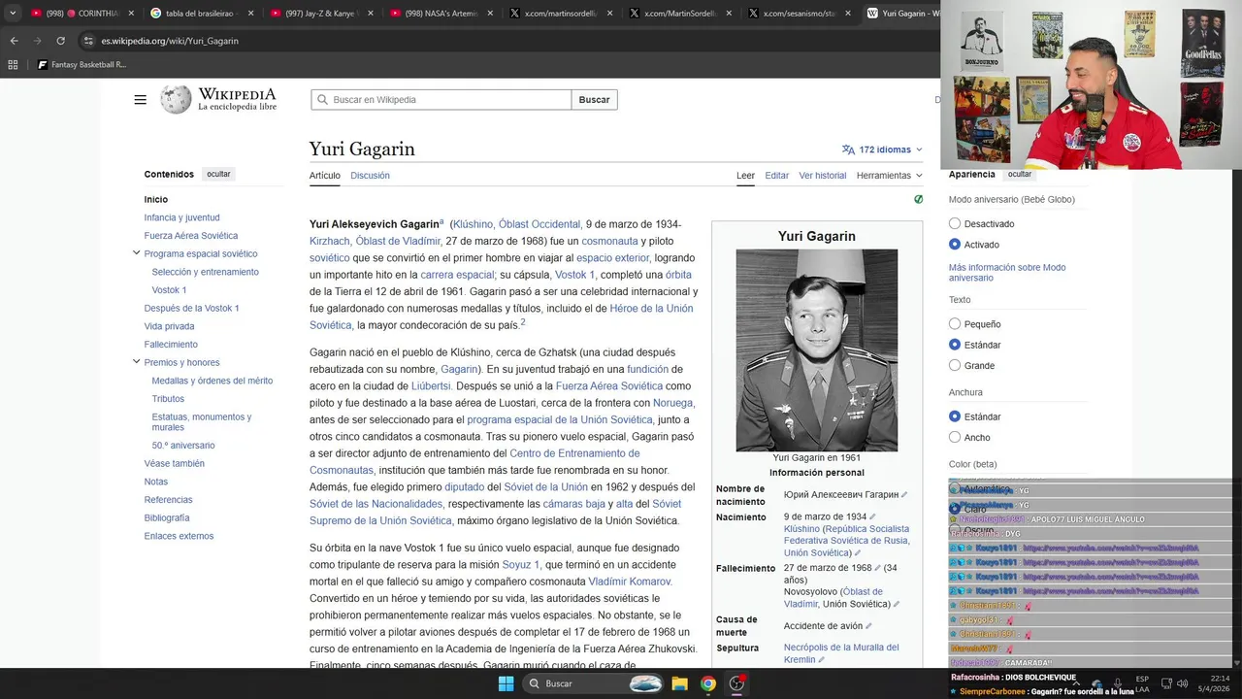Collapse Premios y honores section in contents
Screen dimensions: 1242x699
(136, 362)
